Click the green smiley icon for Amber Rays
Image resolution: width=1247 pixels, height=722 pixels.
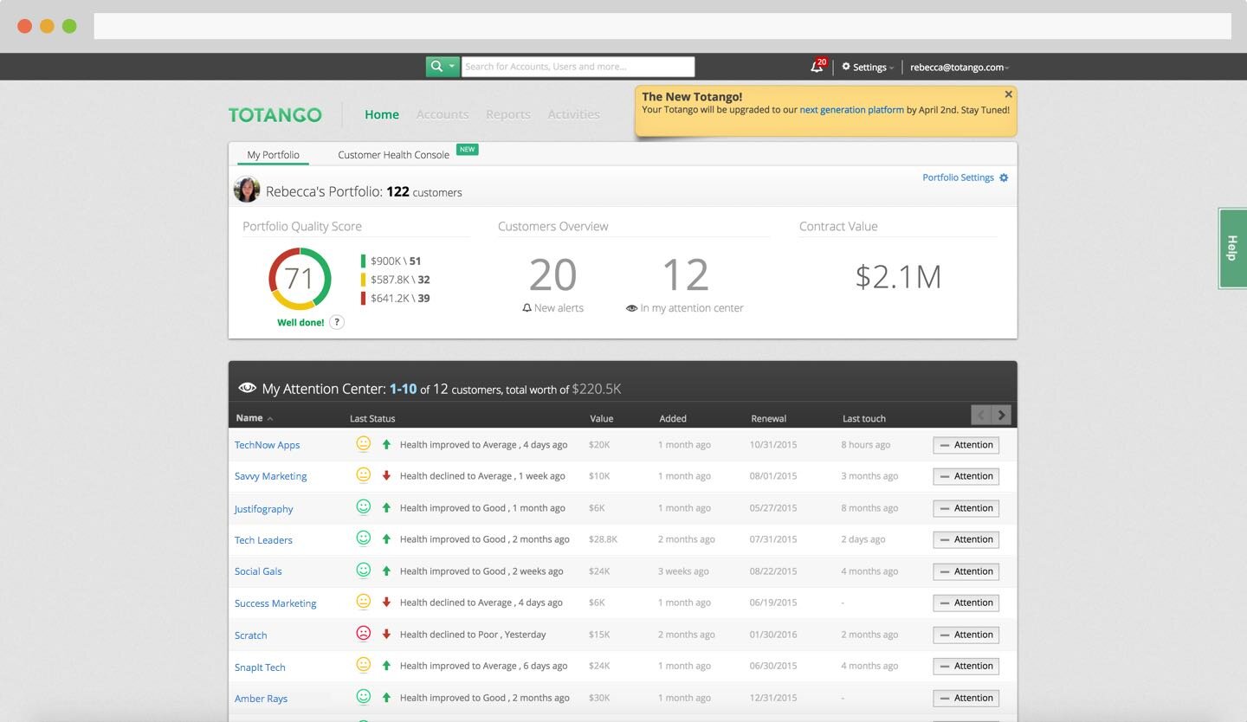(x=364, y=696)
